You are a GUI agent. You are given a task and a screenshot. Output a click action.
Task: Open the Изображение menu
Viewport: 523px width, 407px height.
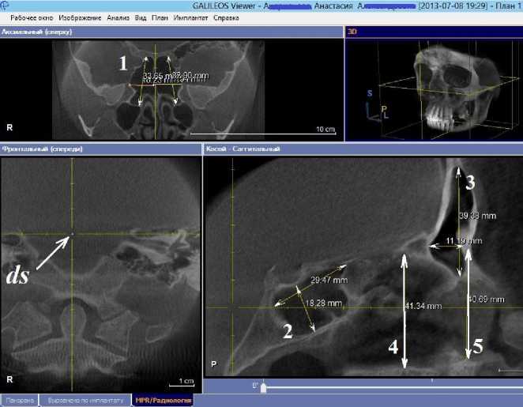coord(80,18)
